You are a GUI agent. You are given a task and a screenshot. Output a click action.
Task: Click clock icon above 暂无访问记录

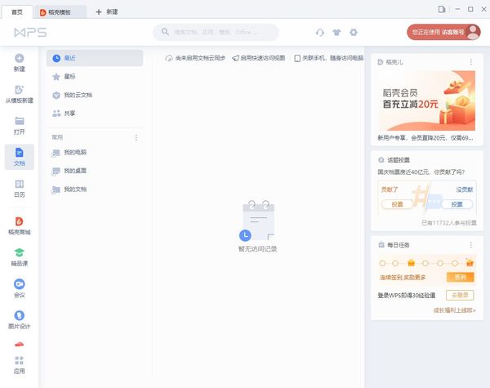245,235
